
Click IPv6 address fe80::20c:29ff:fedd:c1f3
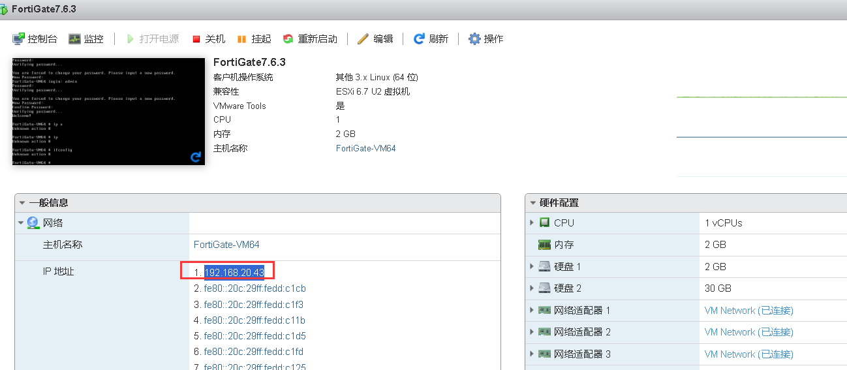coord(253,305)
